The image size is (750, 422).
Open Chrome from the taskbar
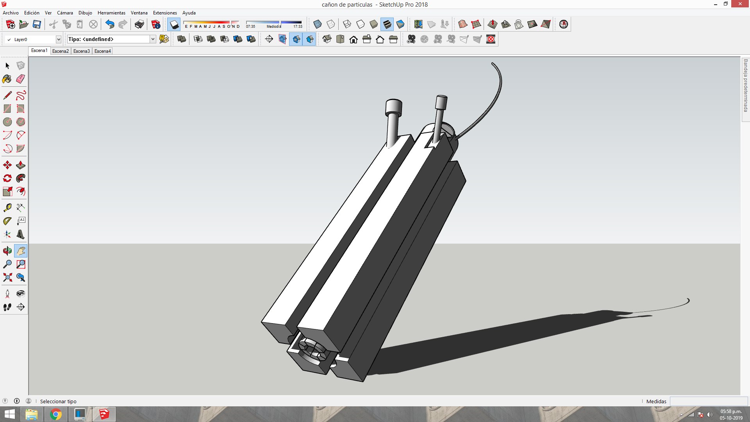point(56,414)
